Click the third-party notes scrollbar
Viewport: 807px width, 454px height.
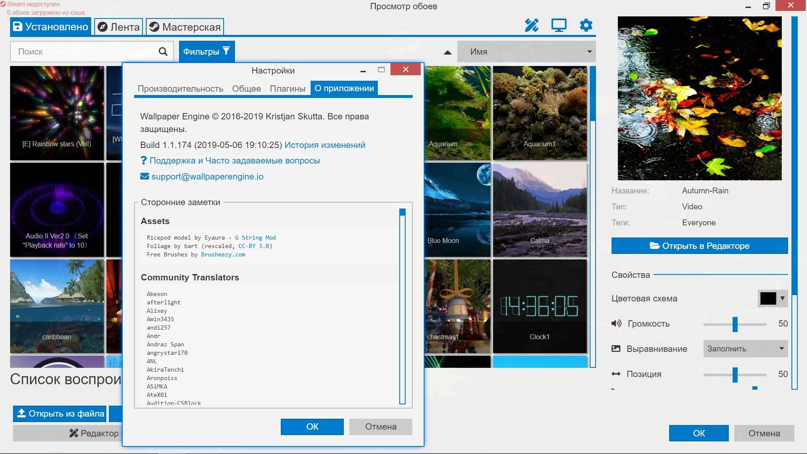(x=402, y=306)
